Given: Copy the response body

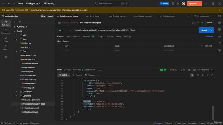Looking at the screenshot, I should [208, 75].
